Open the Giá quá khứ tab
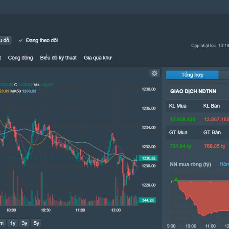 point(98,58)
